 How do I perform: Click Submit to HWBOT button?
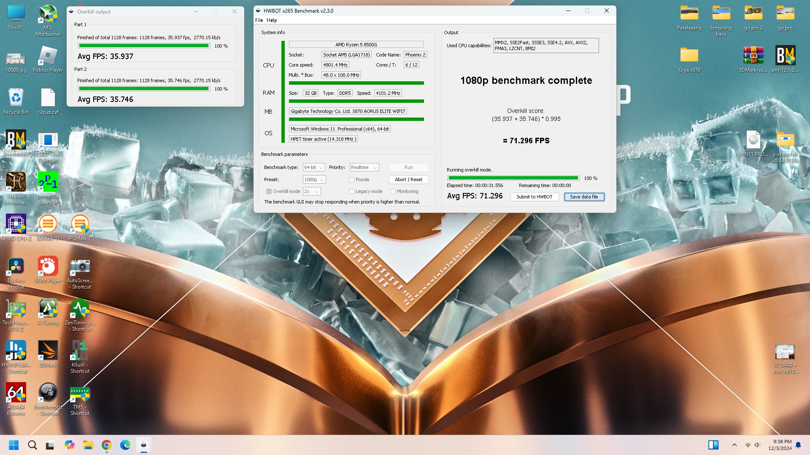click(x=534, y=197)
